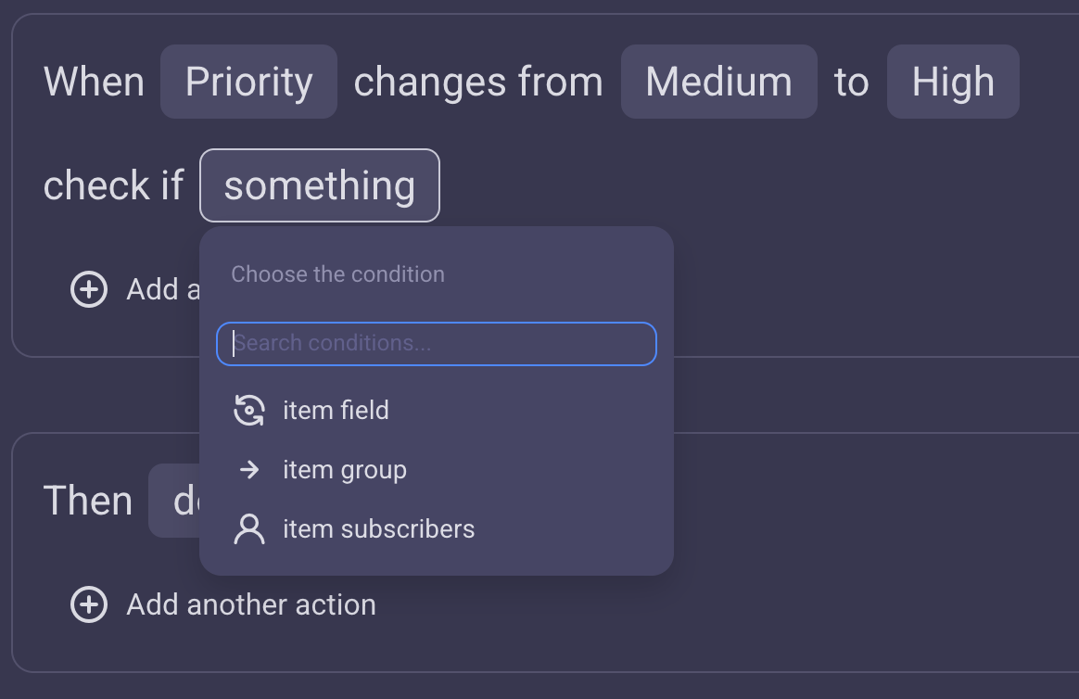Select the item field refresh icon
Image resolution: width=1079 pixels, height=699 pixels.
point(249,411)
